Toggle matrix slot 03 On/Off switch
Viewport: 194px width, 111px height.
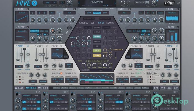72,94
